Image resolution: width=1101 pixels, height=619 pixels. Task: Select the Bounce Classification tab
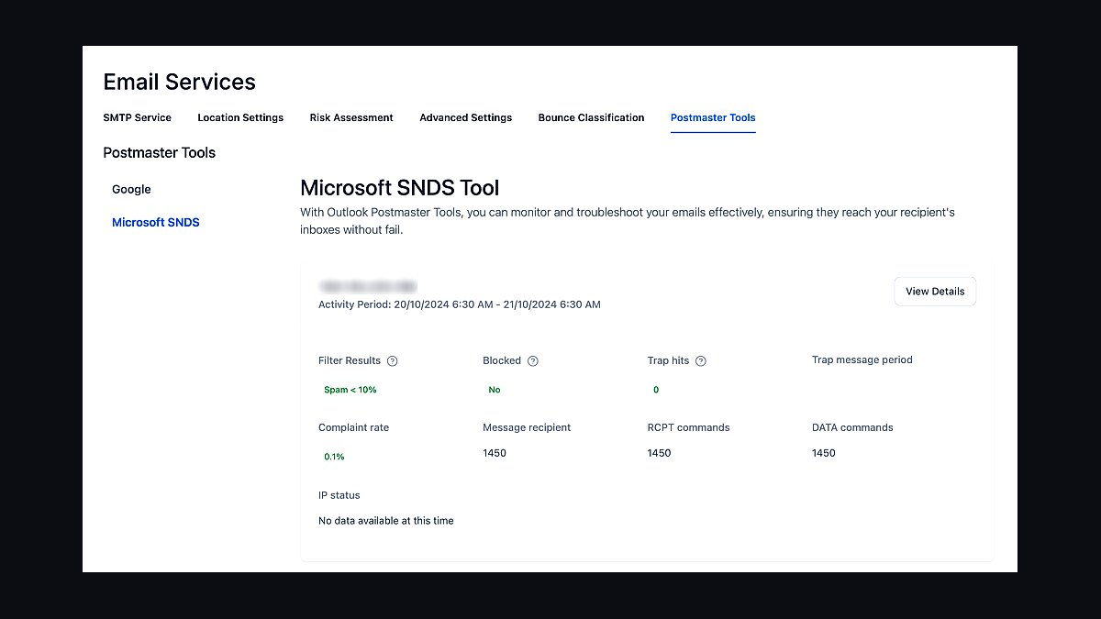click(x=592, y=117)
